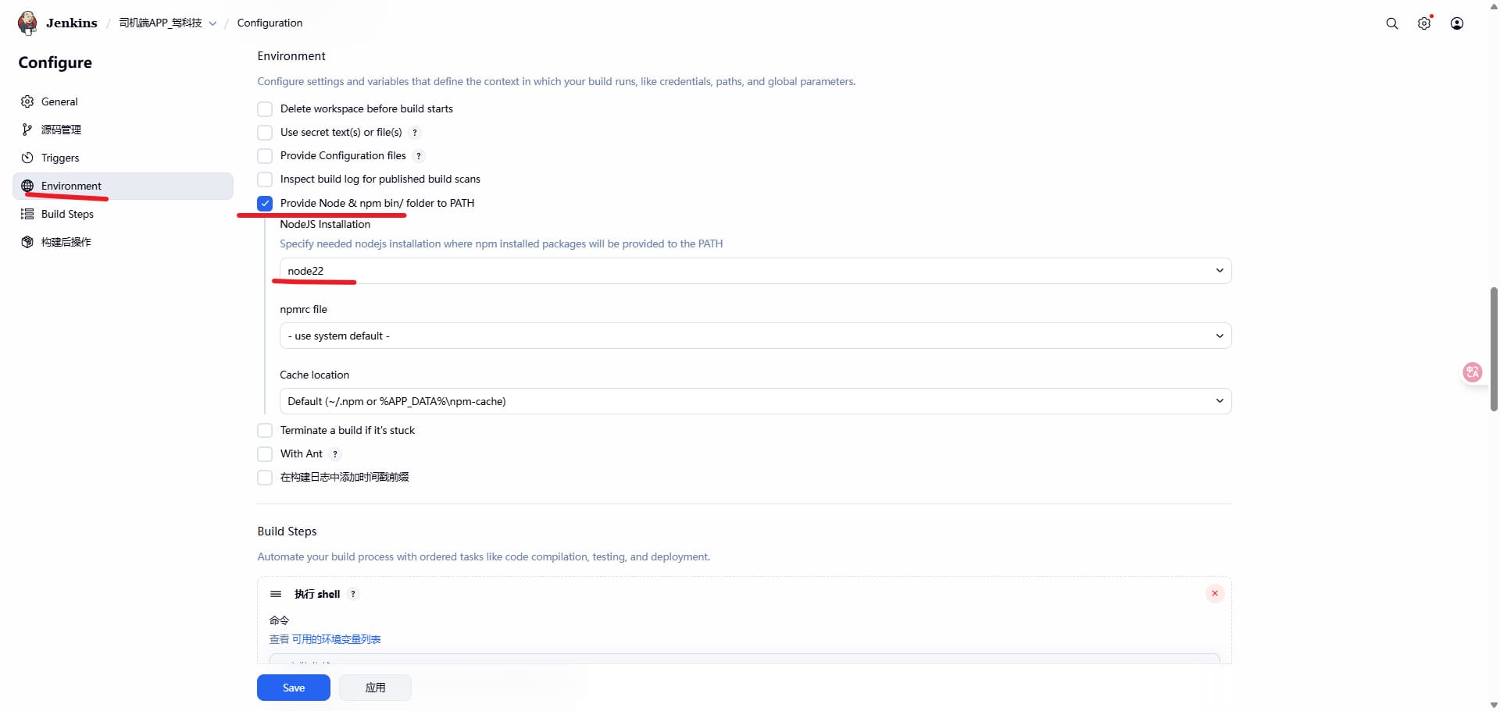This screenshot has height=711, width=1500.
Task: Click the Jenkins logo icon
Action: pos(27,23)
